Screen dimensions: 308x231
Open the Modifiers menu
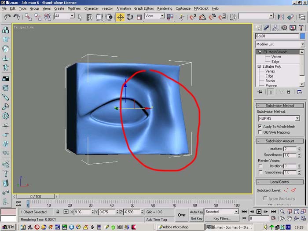74,8
